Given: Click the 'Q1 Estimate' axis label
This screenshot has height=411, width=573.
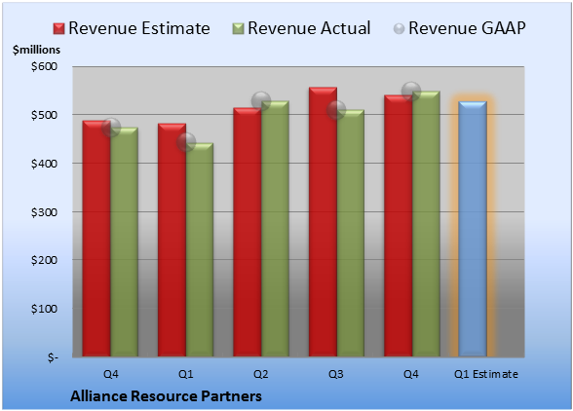Looking at the screenshot, I should point(486,374).
